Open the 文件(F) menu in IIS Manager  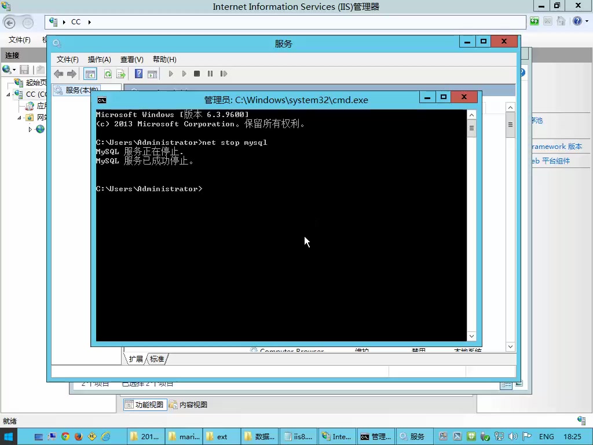[19, 40]
